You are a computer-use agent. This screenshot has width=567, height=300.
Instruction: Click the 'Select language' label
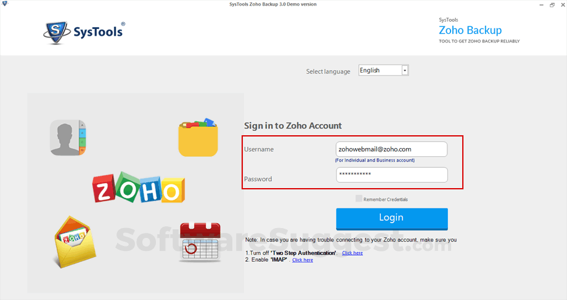(328, 71)
